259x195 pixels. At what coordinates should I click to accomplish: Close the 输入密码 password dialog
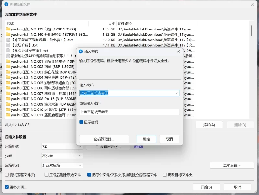pyautogui.click(x=178, y=52)
